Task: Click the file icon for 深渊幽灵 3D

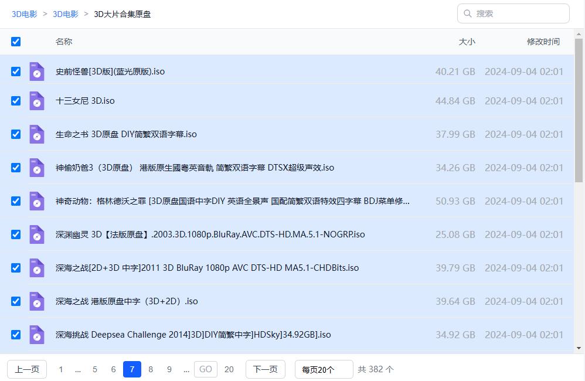Action: [x=37, y=234]
